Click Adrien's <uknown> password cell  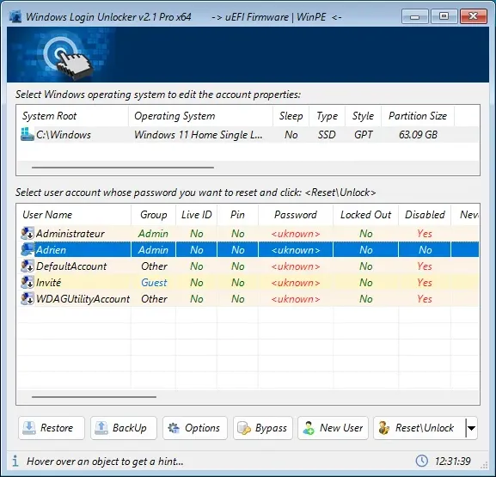point(296,250)
